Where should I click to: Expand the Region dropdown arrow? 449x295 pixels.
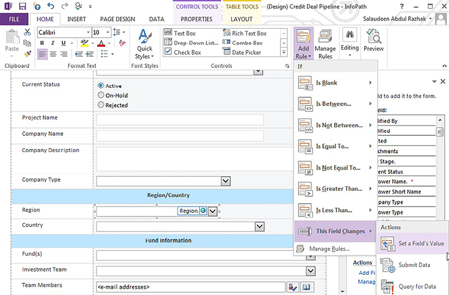pos(212,211)
